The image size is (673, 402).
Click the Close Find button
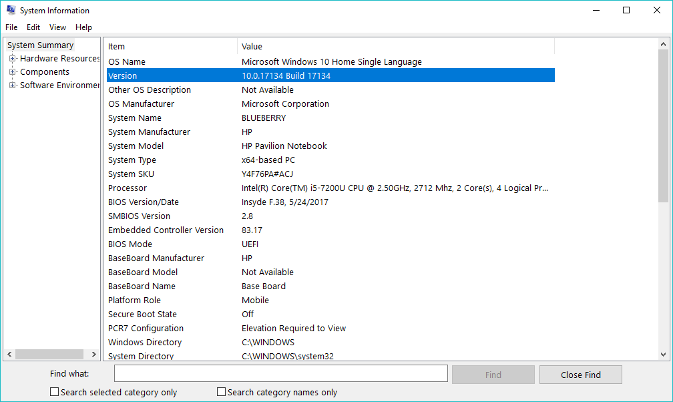tap(580, 375)
